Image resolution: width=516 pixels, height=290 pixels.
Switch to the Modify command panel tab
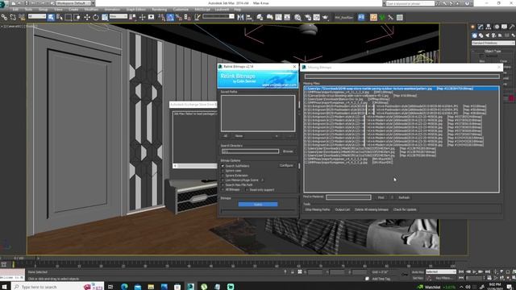[x=481, y=27]
